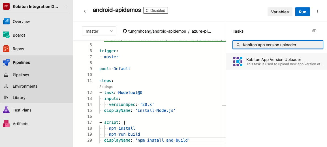Click the Kobiton Integration project title
This screenshot has height=147, width=327.
(35, 6)
